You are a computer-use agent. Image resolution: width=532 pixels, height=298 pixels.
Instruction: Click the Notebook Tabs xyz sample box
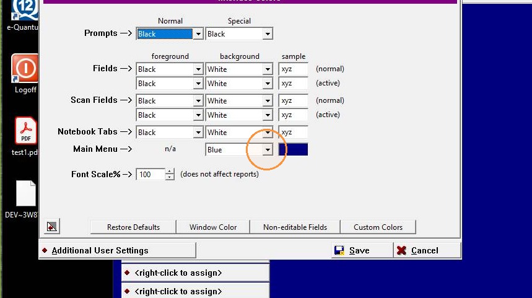pyautogui.click(x=293, y=133)
